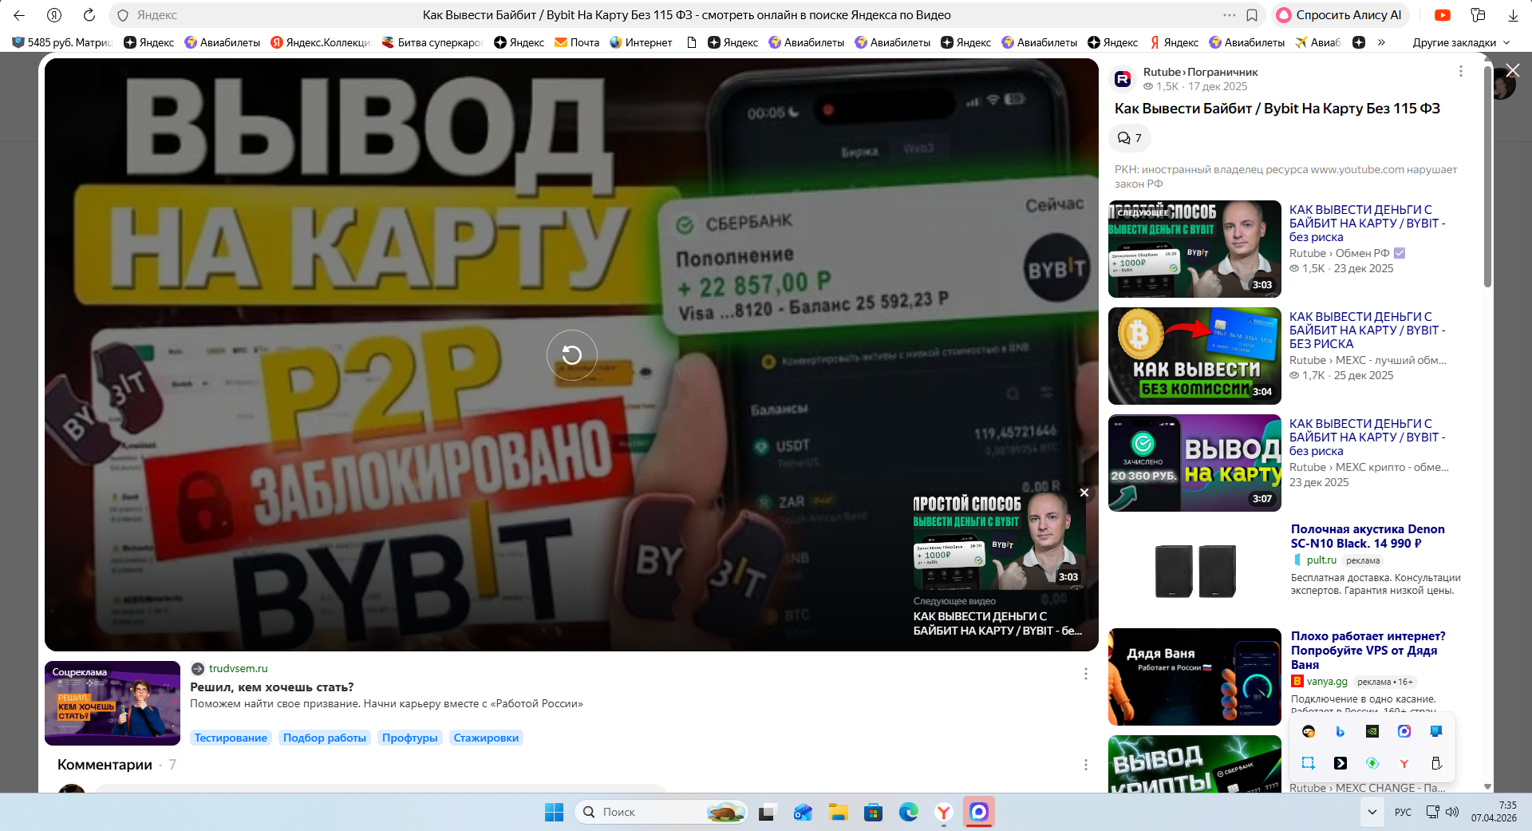Open the '5485 руб. Матрица' bookmark
Screen dimensions: 1532x831
[x=62, y=42]
